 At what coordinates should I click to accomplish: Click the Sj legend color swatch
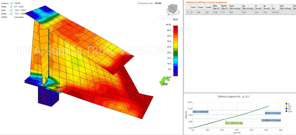(286, 103)
